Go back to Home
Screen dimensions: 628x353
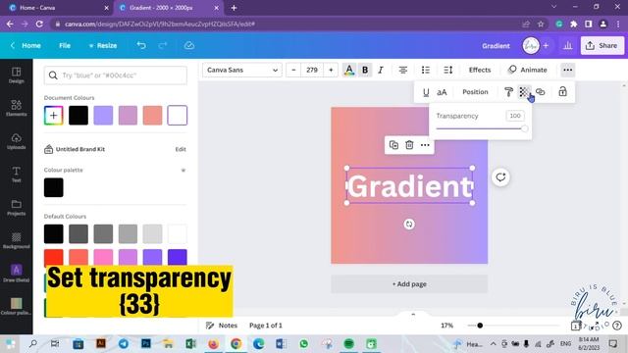26,46
